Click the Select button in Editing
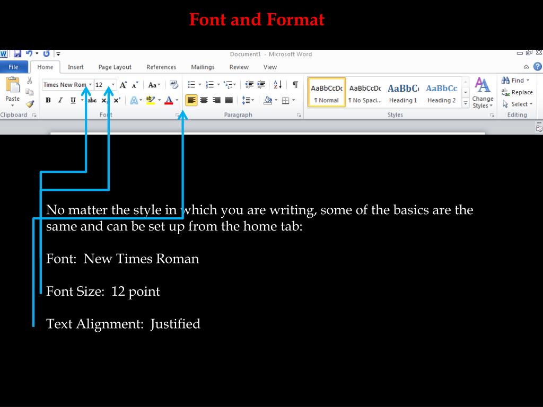The image size is (543, 407). (518, 104)
